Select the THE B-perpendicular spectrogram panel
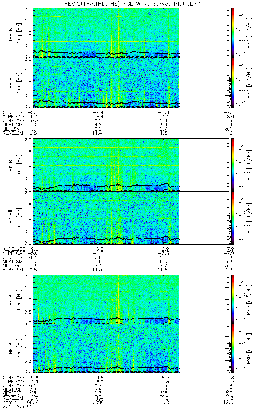This screenshot has height=410, width=256. pos(131,299)
